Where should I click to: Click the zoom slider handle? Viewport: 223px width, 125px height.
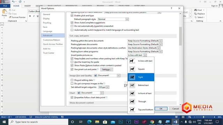click(x=203, y=117)
